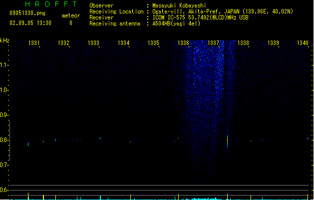314x200 pixels.
Task: Click observer name Masayuki Kobayashi
Action: pos(179,5)
